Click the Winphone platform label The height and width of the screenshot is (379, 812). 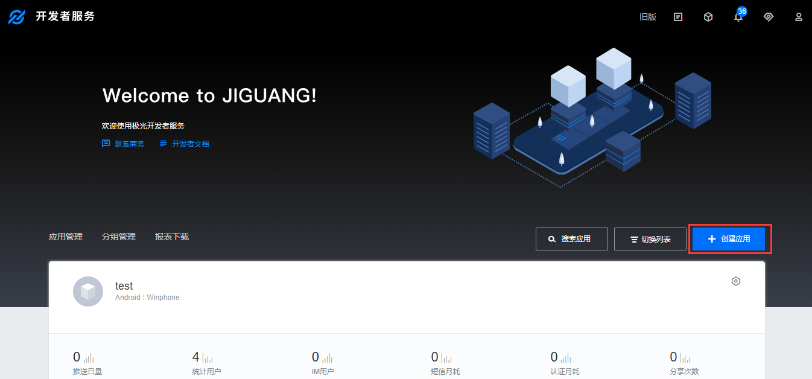pyautogui.click(x=163, y=298)
